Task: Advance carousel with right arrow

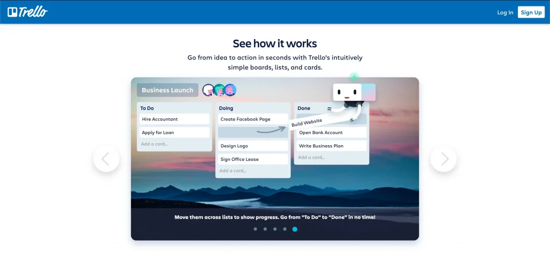Action: point(444,159)
